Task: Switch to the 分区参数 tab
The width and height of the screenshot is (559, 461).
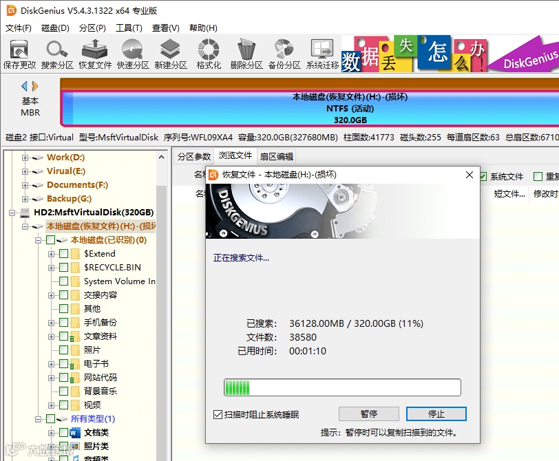Action: (194, 156)
